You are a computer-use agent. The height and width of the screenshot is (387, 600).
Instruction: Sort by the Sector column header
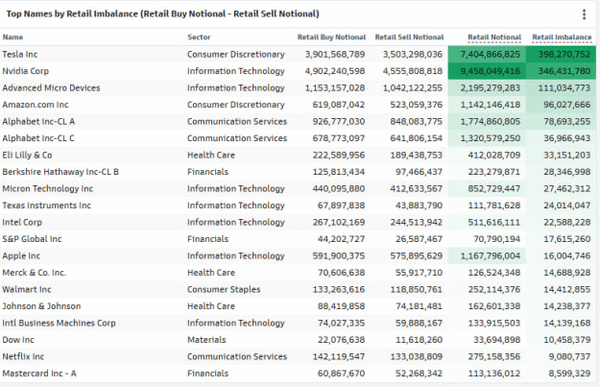tap(200, 37)
